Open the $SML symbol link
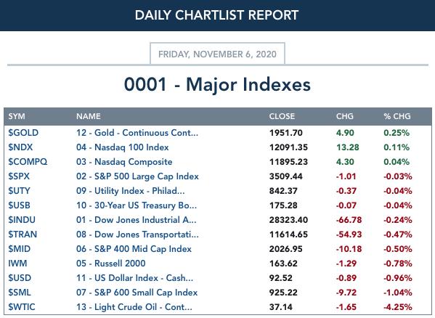This screenshot has width=435, height=318. pyautogui.click(x=20, y=293)
